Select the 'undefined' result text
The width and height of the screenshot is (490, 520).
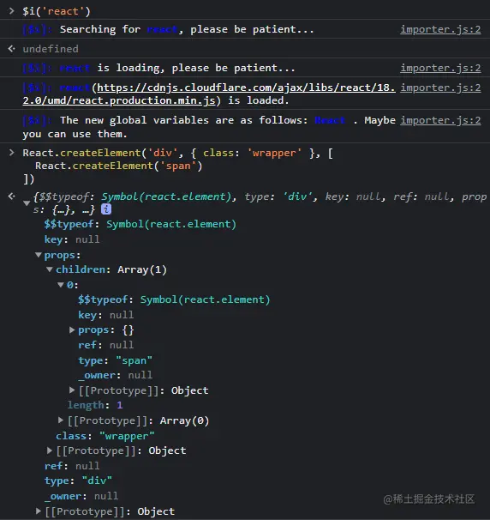(x=51, y=49)
